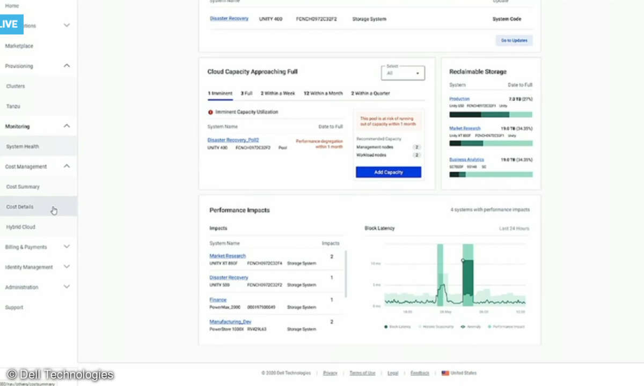644x386 pixels.
Task: Open Support in the sidebar
Action: click(14, 307)
